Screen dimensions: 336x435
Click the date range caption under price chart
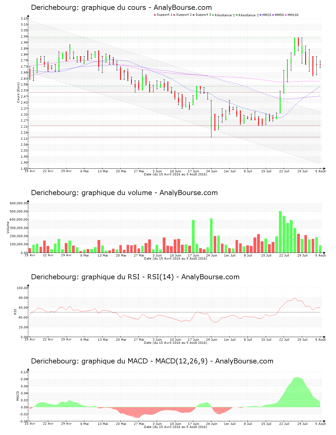pyautogui.click(x=176, y=174)
